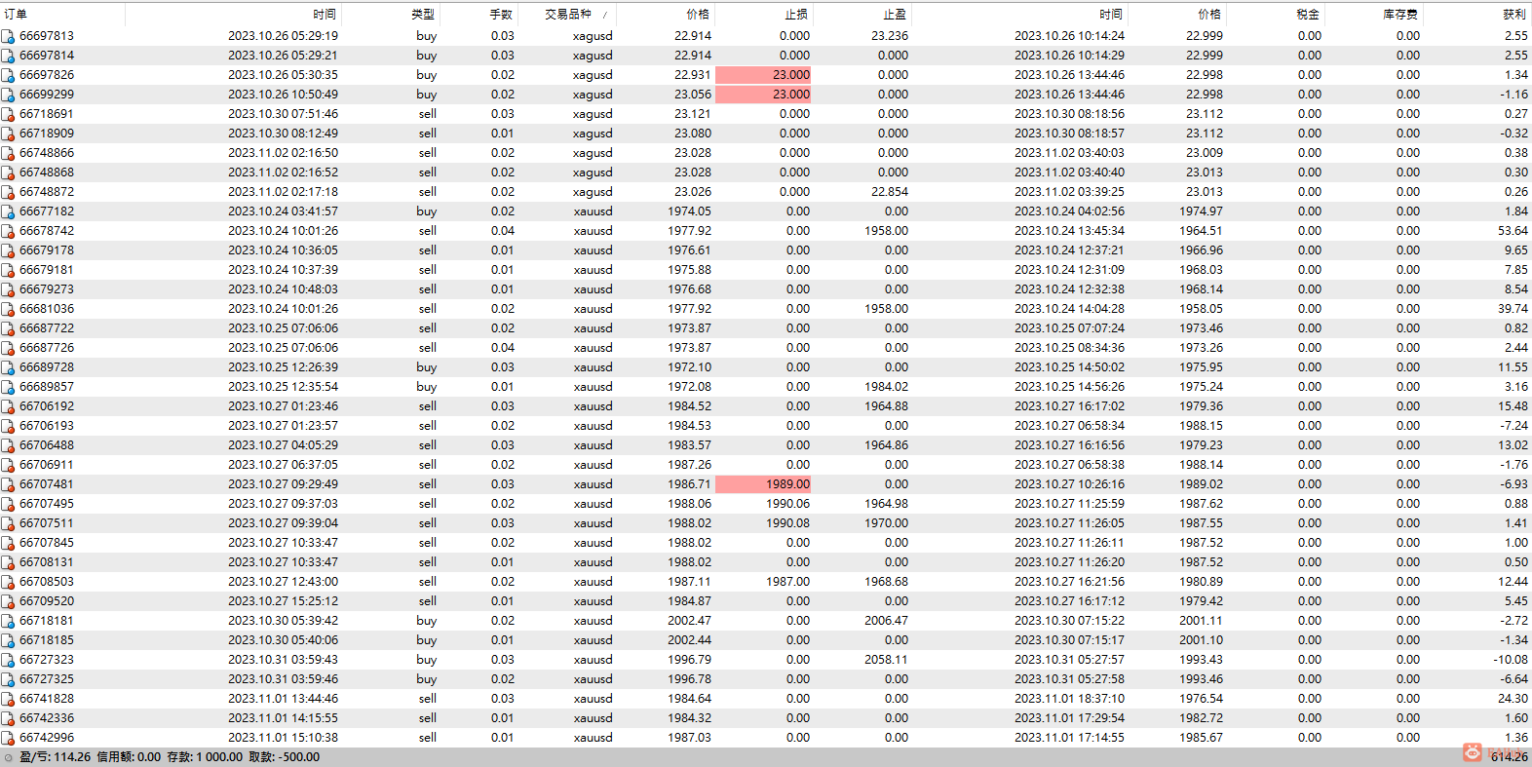Click the status bar text 盈/亏: 114.26
The image size is (1532, 767).
click(x=55, y=757)
